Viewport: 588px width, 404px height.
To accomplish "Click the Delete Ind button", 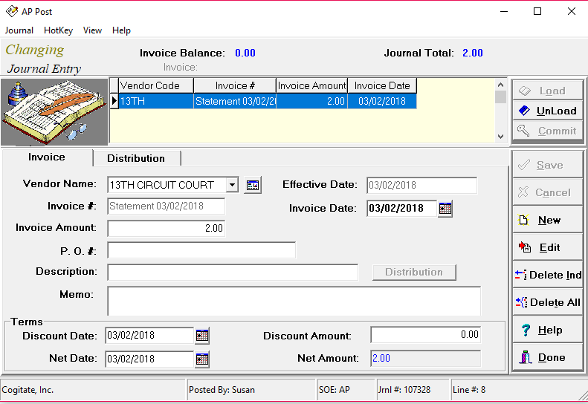I will 548,275.
